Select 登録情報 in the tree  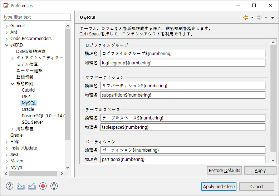coord(25,77)
